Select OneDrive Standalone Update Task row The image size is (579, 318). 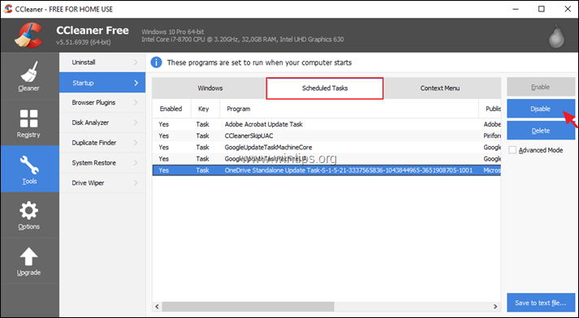pyautogui.click(x=326, y=170)
